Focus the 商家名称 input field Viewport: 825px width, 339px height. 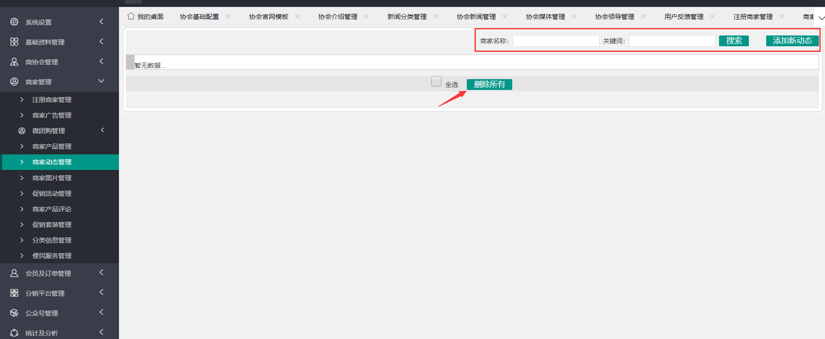pyautogui.click(x=555, y=41)
